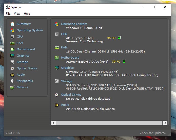Screen dimensions: 176x140
Task: Click the Operating System heading link in summary
Action: coord(74,24)
